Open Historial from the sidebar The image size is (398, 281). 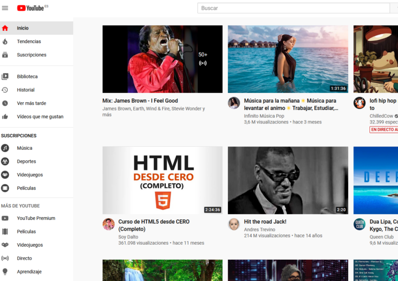pyautogui.click(x=37, y=90)
